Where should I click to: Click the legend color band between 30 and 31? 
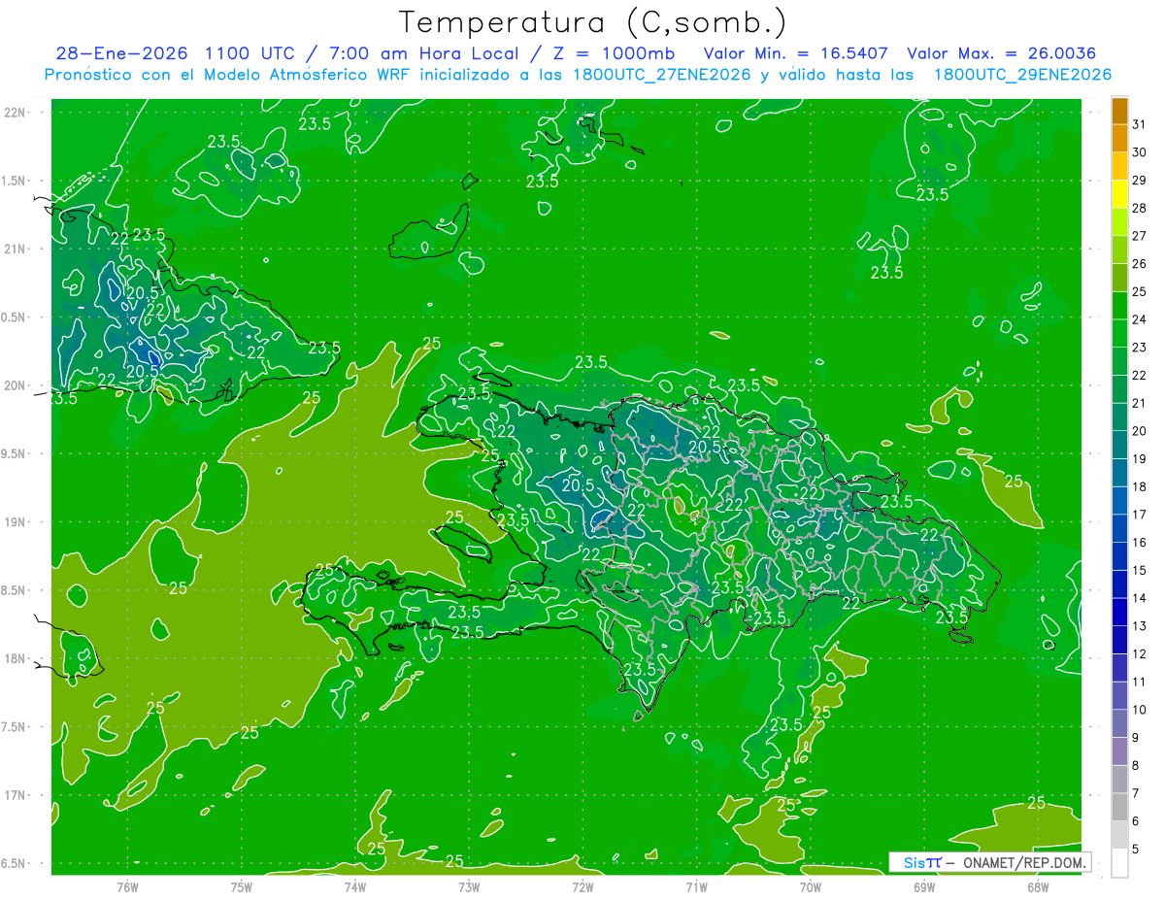(1119, 138)
